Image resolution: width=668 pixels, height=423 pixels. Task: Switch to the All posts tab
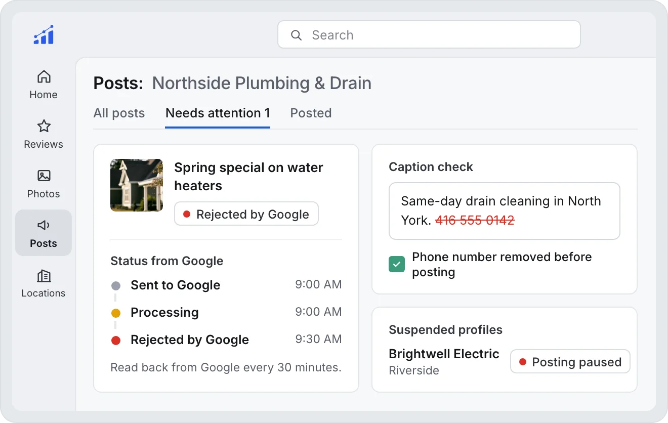[x=119, y=113]
